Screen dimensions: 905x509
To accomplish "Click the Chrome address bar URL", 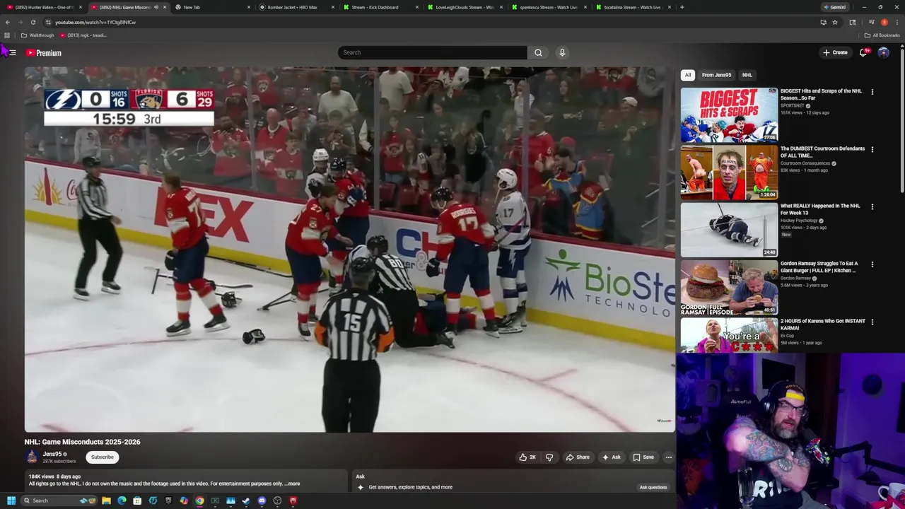I will 95,22.
